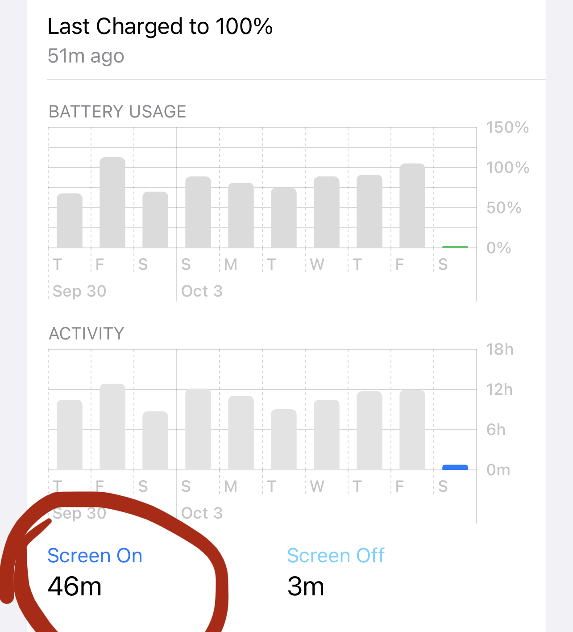Tap the Sunday Oct 3 battery usage bar

(198, 212)
